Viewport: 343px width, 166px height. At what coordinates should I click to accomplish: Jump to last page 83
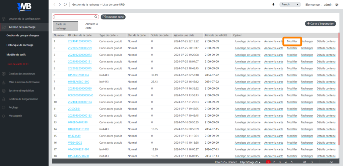point(304,162)
